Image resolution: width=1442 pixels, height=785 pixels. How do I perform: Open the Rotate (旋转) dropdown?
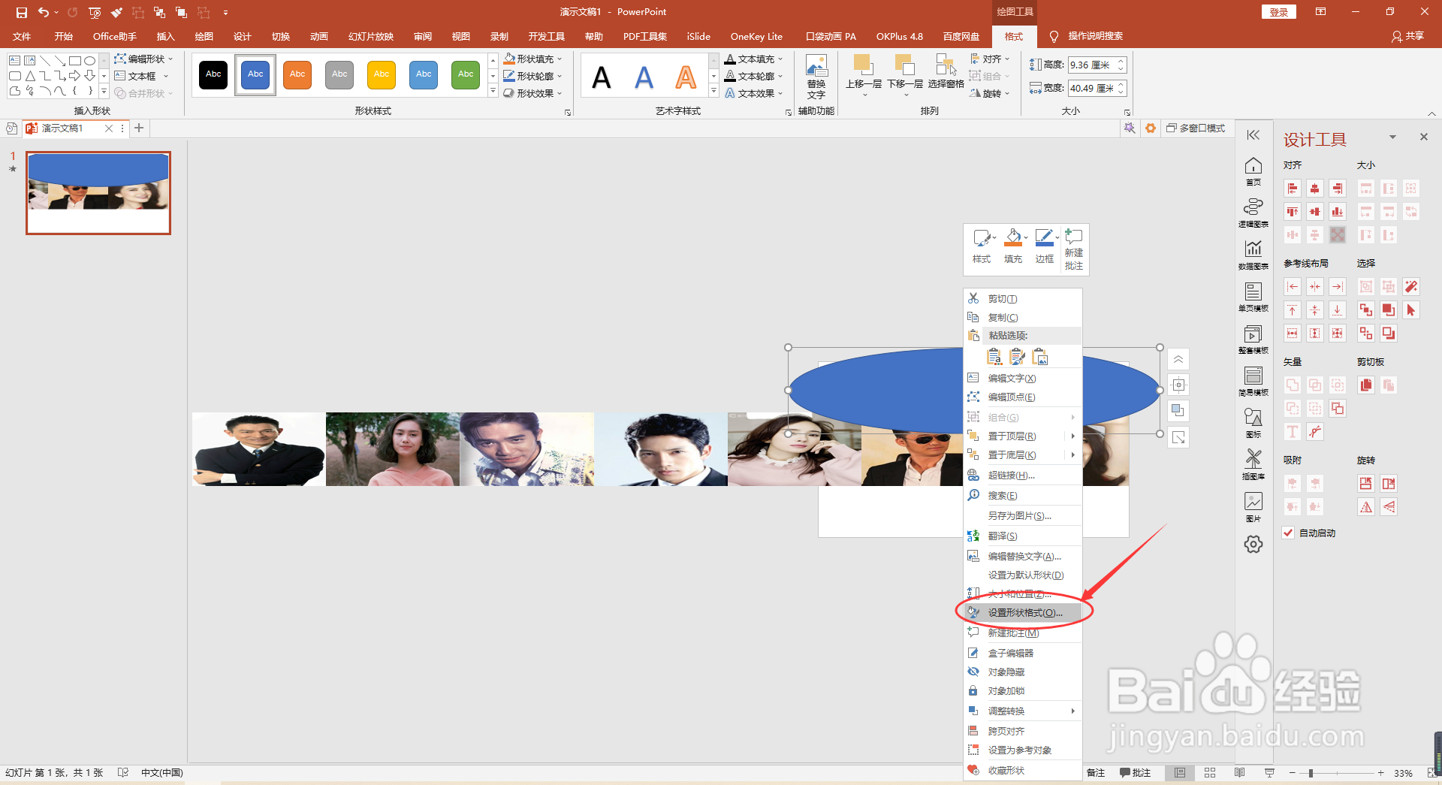pos(990,93)
